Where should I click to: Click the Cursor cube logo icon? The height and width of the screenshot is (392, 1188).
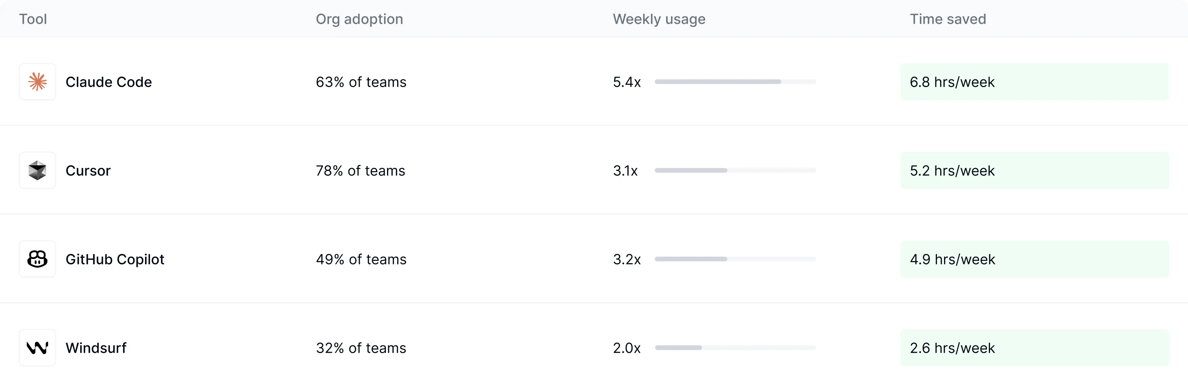pyautogui.click(x=37, y=171)
